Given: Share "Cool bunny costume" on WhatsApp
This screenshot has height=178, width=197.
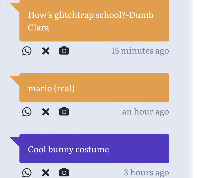Looking at the screenshot, I should 27,172.
